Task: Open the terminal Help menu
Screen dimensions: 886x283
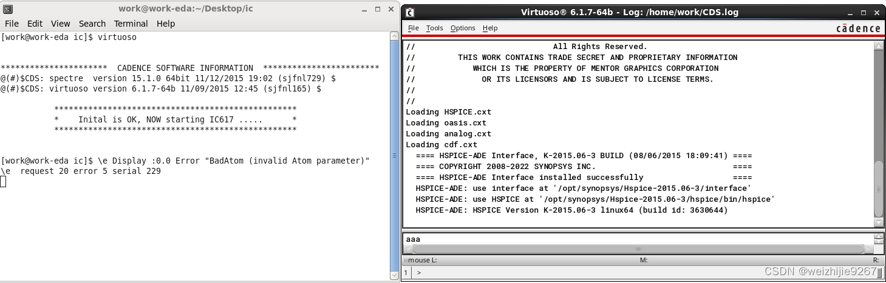Action: coord(166,24)
